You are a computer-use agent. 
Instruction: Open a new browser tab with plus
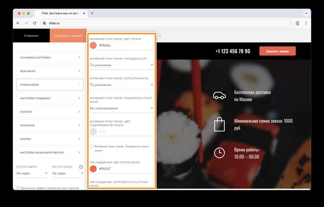click(92, 13)
